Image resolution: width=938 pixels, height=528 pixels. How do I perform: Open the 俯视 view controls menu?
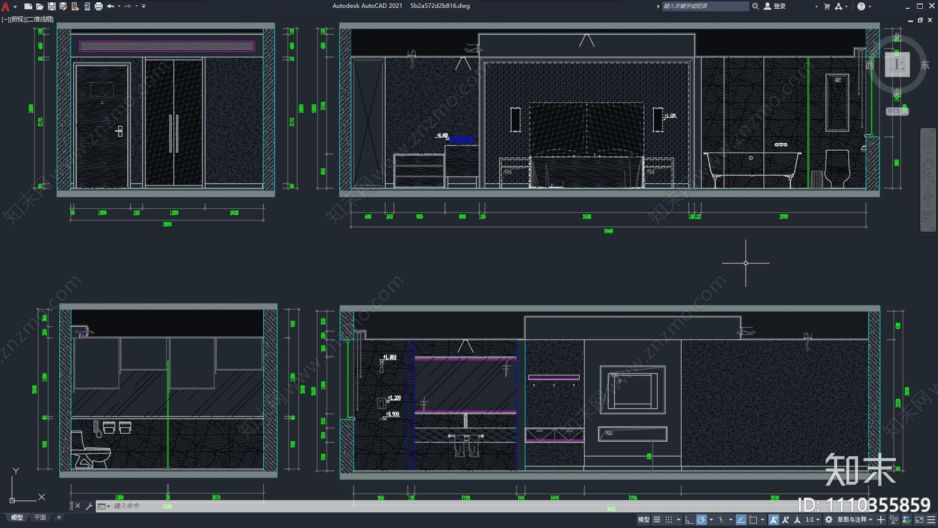click(x=18, y=19)
